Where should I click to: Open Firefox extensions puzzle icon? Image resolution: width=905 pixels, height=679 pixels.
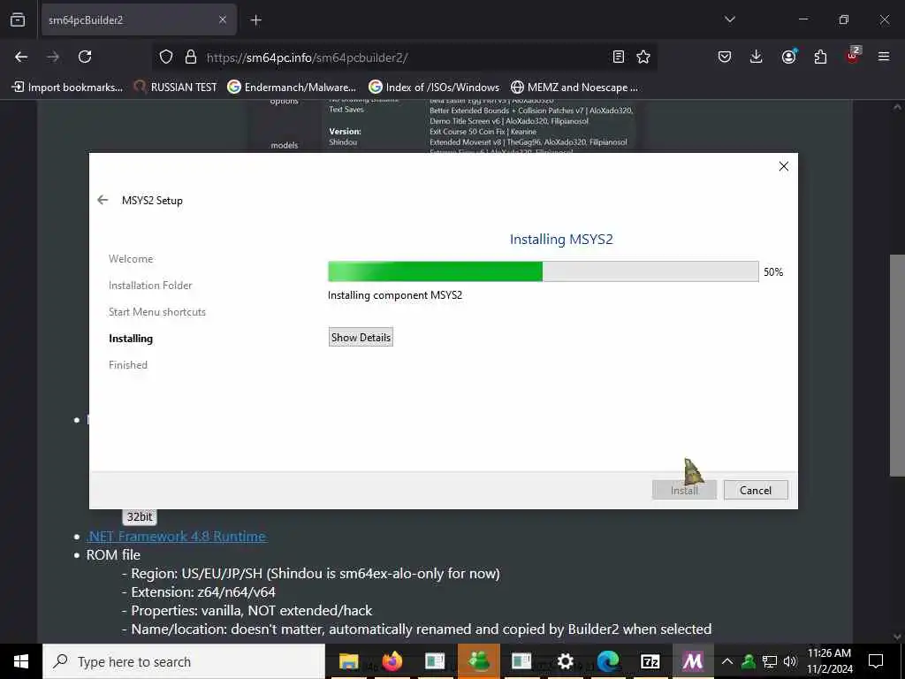(x=820, y=57)
